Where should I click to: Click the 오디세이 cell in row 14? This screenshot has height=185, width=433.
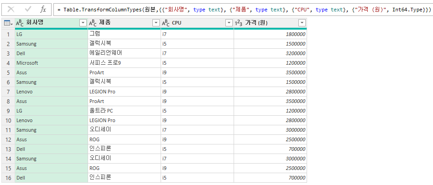click(x=124, y=159)
